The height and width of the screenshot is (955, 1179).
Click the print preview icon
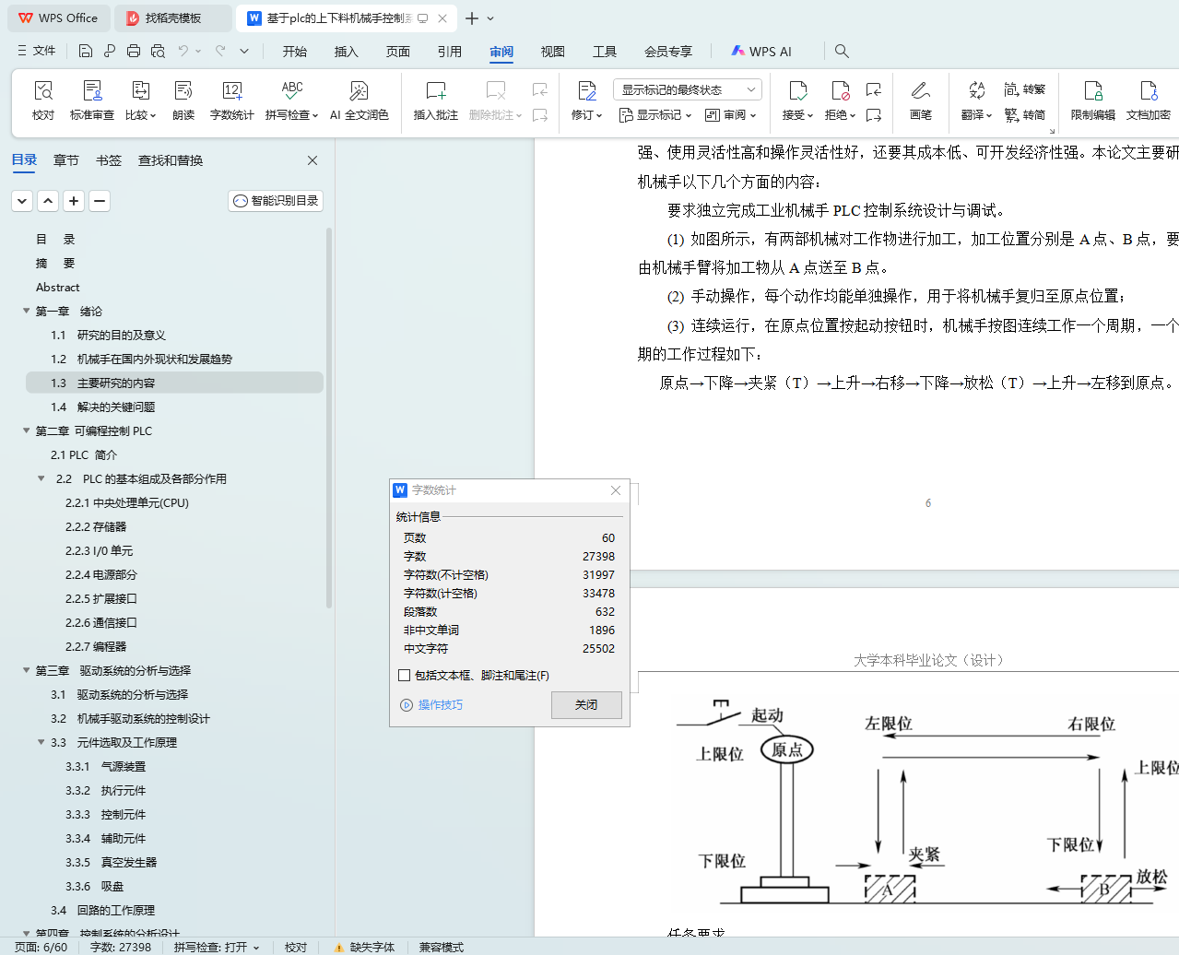pos(158,51)
